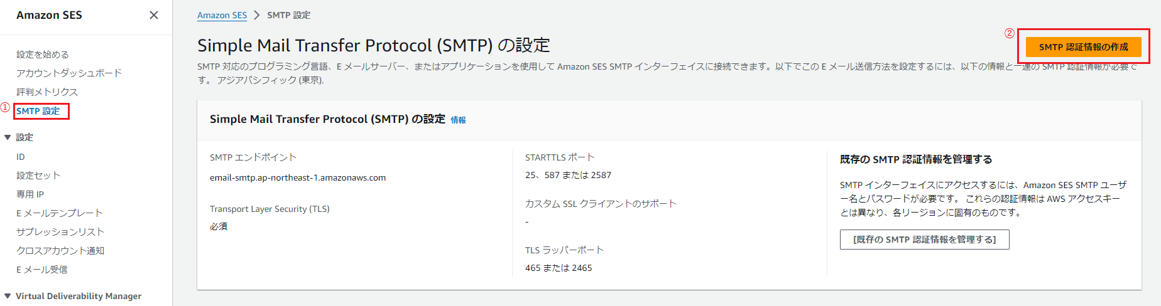Navigate to 設定セット

point(38,176)
